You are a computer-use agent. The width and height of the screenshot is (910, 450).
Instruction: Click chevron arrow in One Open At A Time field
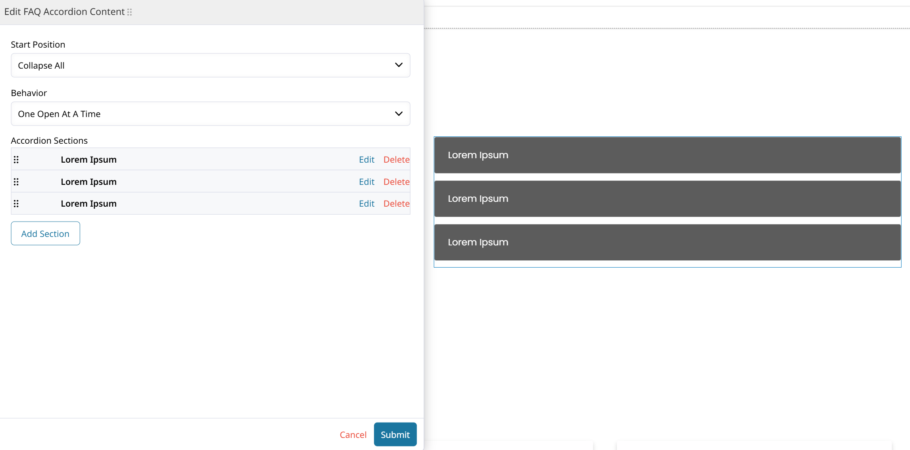[399, 113]
